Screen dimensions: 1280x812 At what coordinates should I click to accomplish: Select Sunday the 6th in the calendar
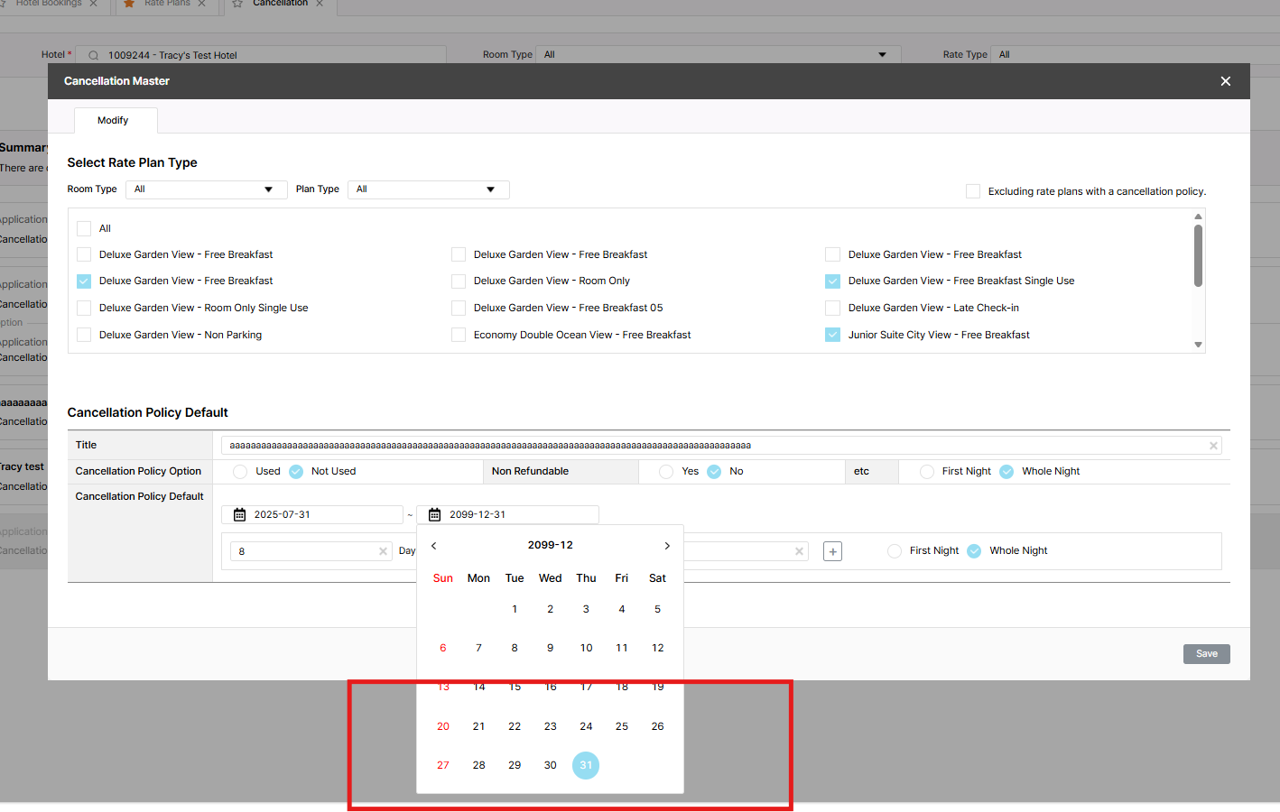pyautogui.click(x=443, y=648)
